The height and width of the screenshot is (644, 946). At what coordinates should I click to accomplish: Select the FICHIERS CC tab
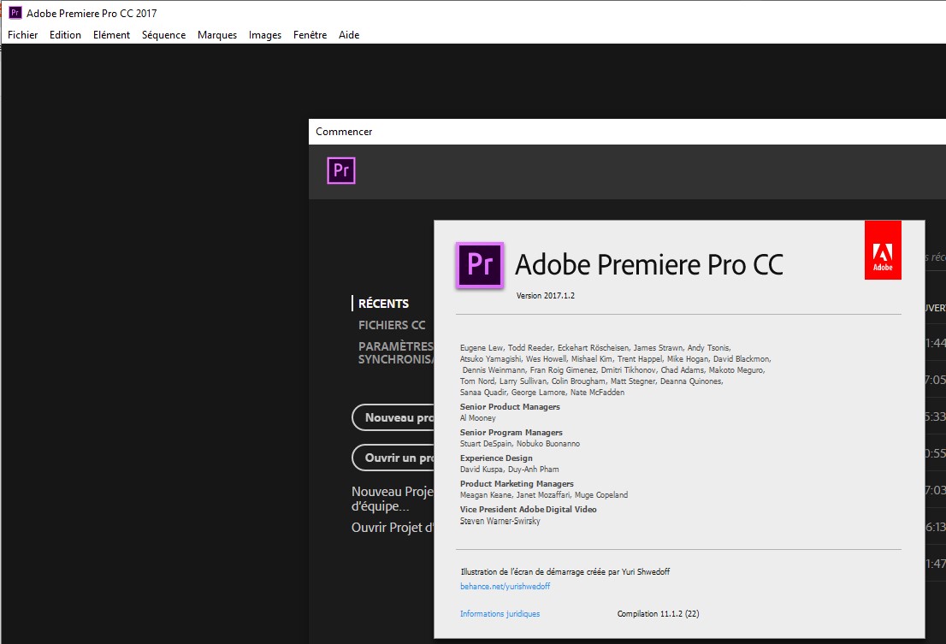392,325
